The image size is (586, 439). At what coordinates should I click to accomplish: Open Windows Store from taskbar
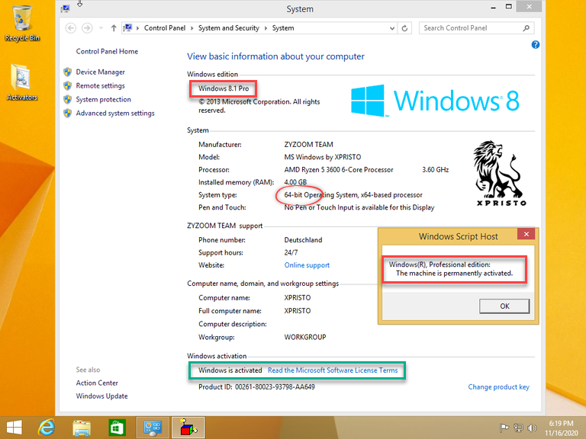click(117, 428)
